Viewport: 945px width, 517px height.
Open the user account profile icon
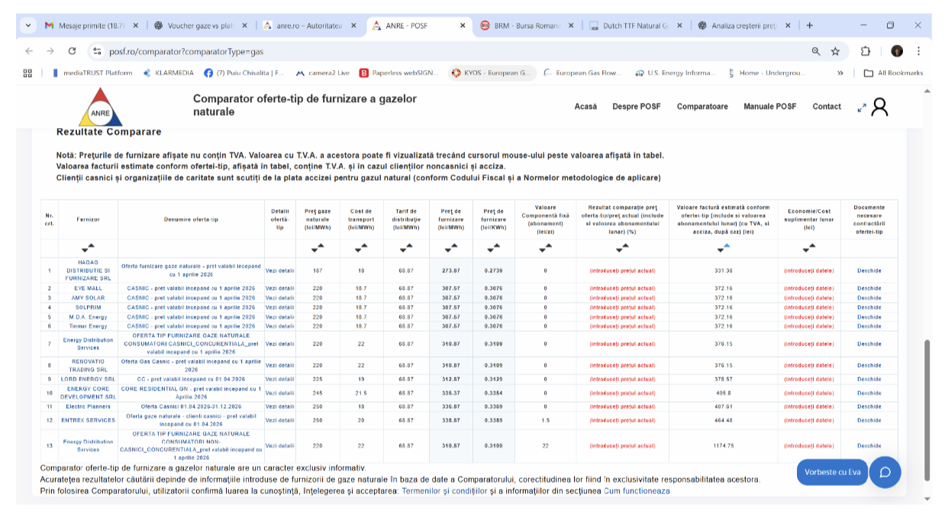879,107
